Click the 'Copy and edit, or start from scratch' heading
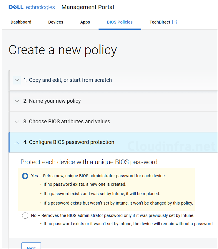The image size is (218, 249). (x=68, y=80)
